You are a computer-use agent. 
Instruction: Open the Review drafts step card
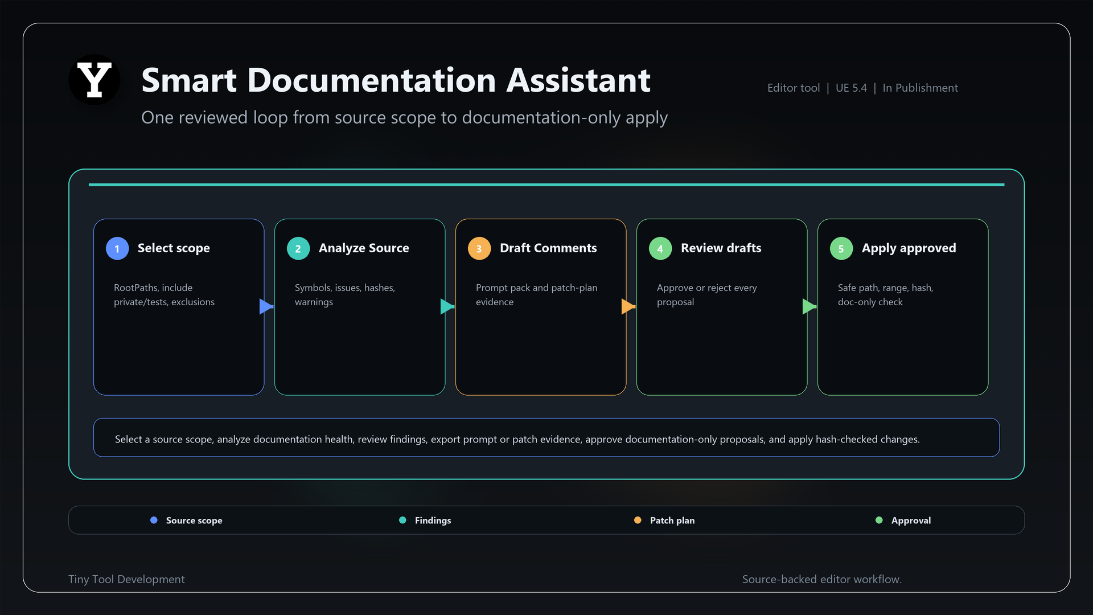pos(722,307)
